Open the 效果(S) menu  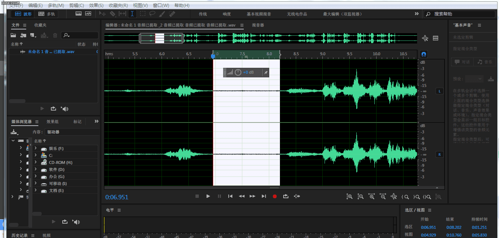(96, 6)
